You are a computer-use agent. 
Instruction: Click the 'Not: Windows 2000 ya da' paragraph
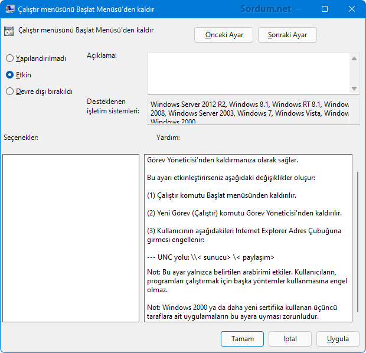click(x=242, y=312)
